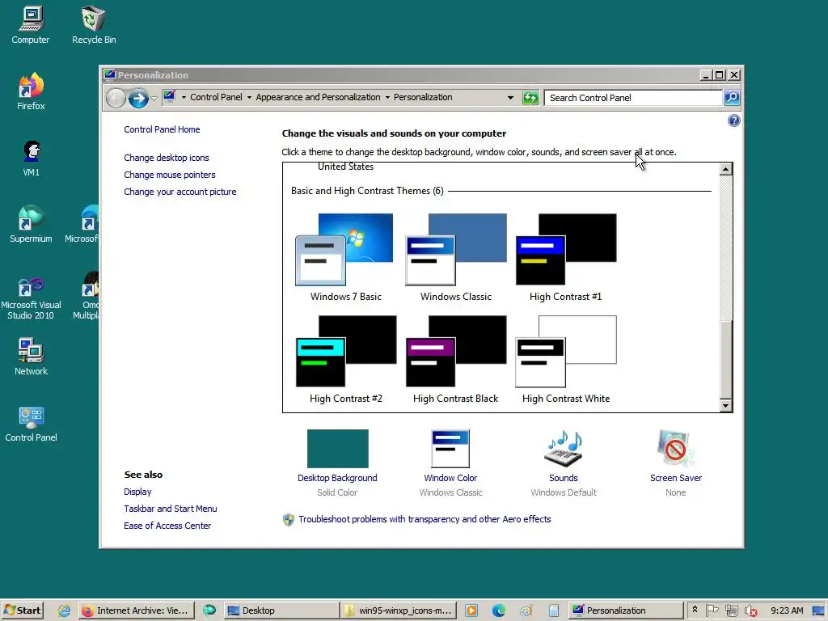Image resolution: width=828 pixels, height=621 pixels.
Task: Open the Microsoft Visual Studio 2010 shortcut
Action: tap(31, 298)
